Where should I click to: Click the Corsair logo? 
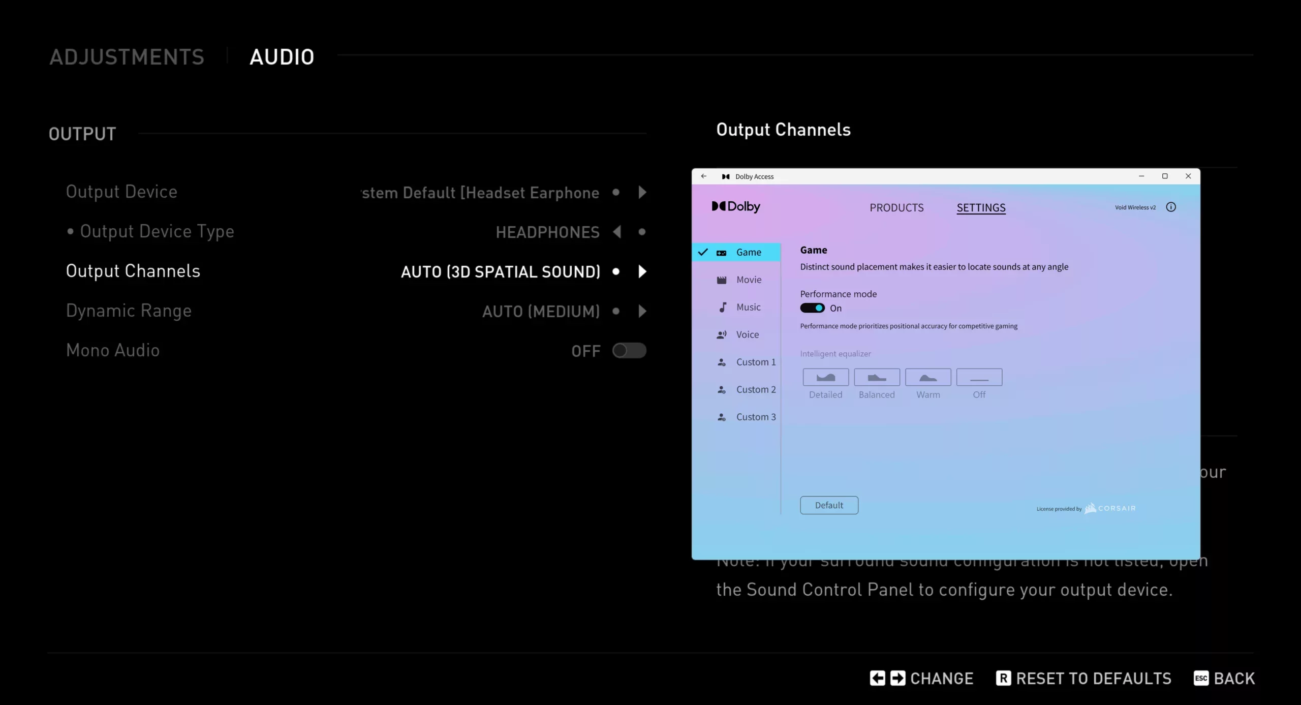point(1110,508)
